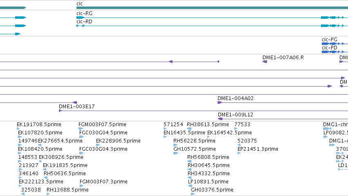The width and height of the screenshot is (348, 196).
Task: Click the RH13688.5prime EST label
Action: [67, 190]
